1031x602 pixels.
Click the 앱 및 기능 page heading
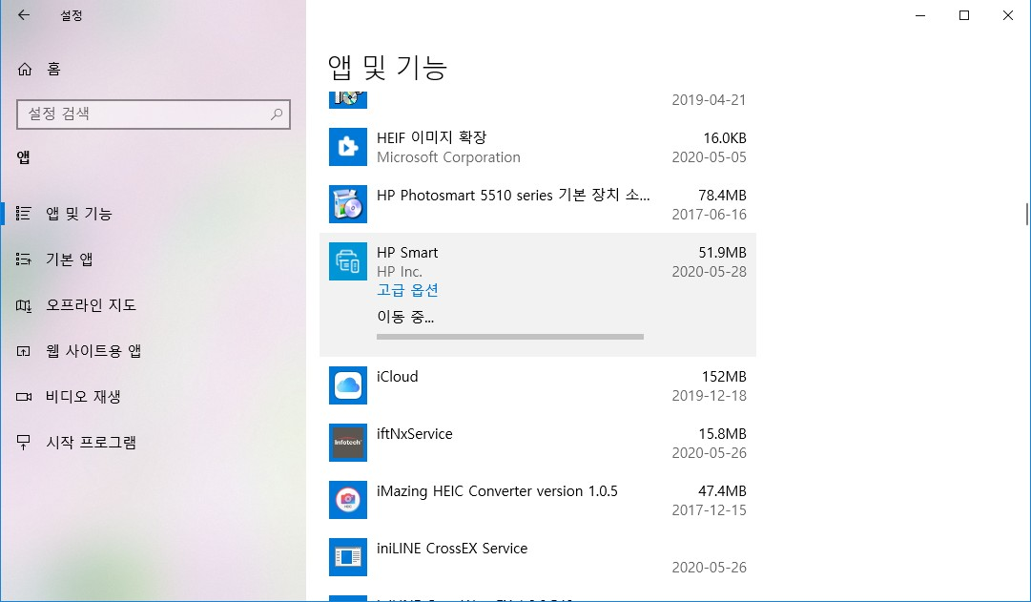tap(387, 67)
